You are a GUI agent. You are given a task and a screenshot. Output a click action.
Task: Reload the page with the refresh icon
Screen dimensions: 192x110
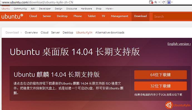pos(164,2)
